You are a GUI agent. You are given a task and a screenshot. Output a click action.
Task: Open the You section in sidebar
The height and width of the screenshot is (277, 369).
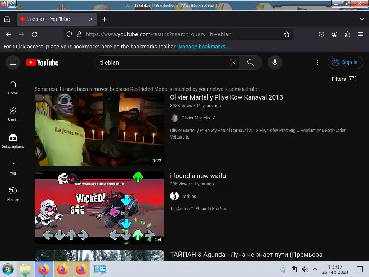(x=13, y=168)
